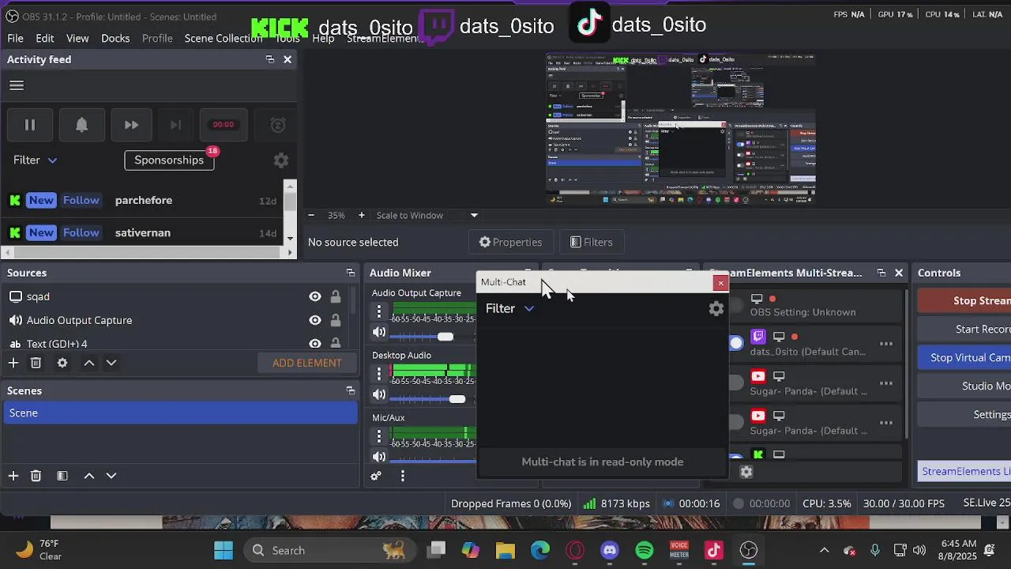Mute Mic/Aux in mixer

pyautogui.click(x=379, y=457)
